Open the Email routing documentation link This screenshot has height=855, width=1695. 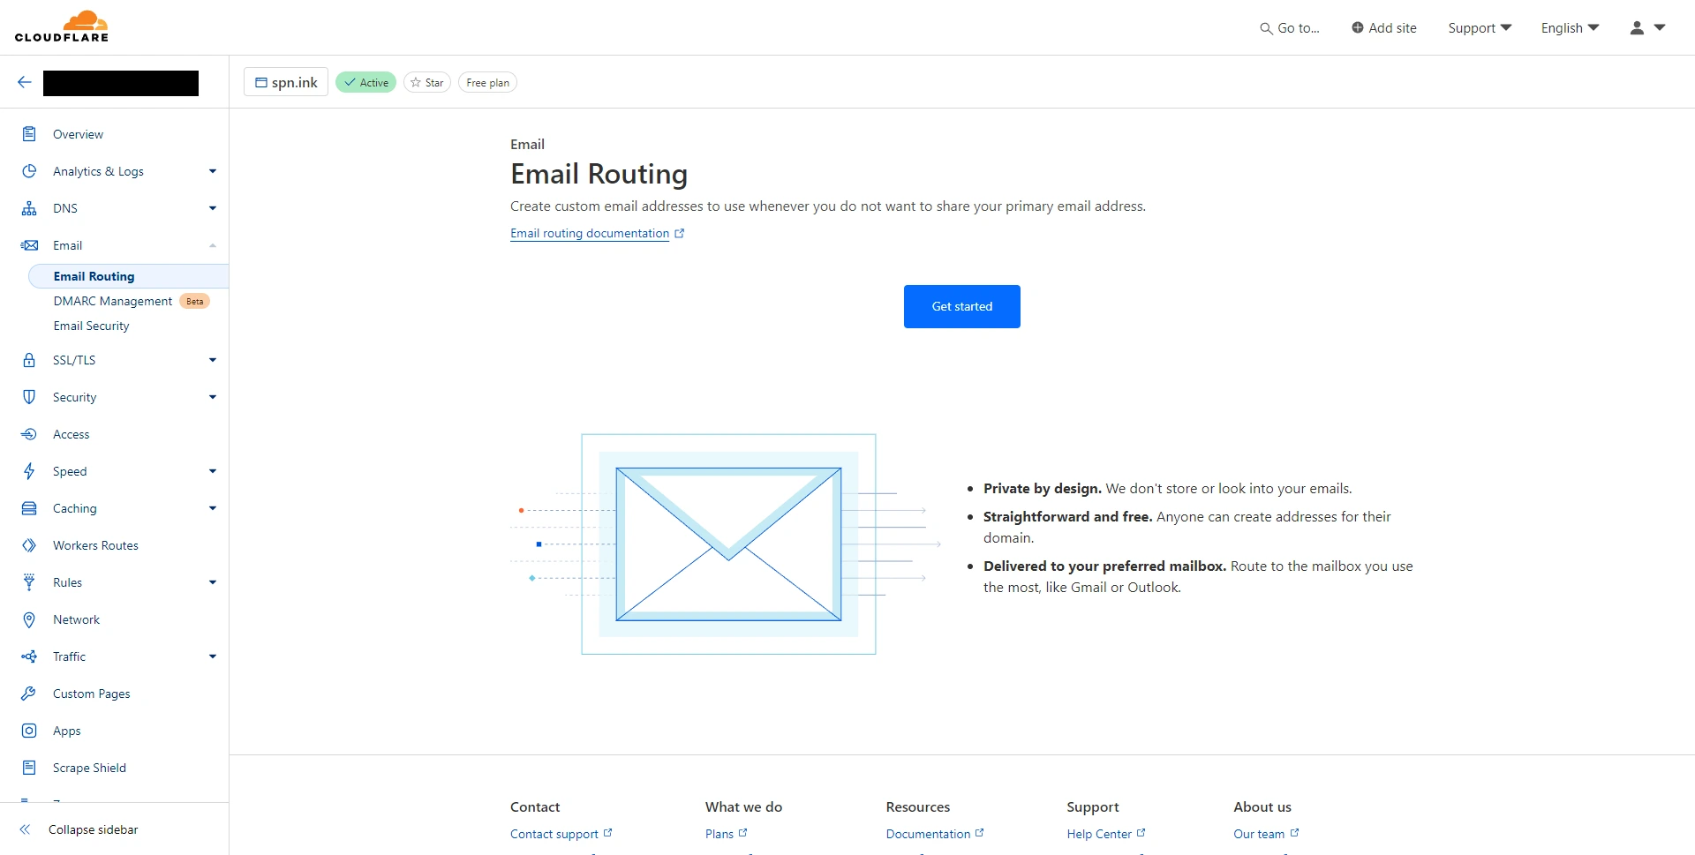coord(590,234)
